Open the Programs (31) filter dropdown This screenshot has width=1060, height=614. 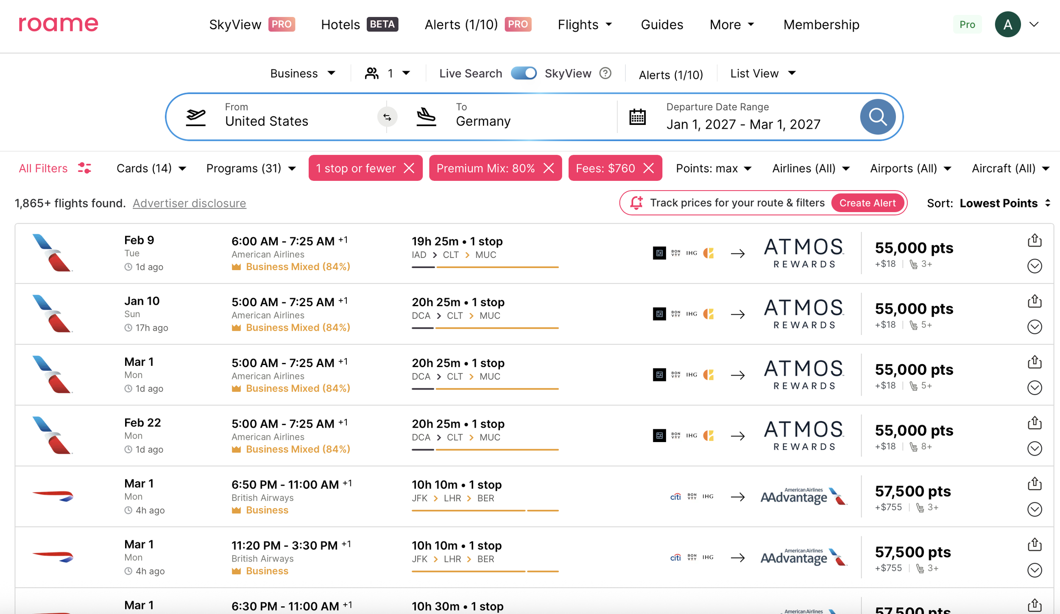click(251, 168)
